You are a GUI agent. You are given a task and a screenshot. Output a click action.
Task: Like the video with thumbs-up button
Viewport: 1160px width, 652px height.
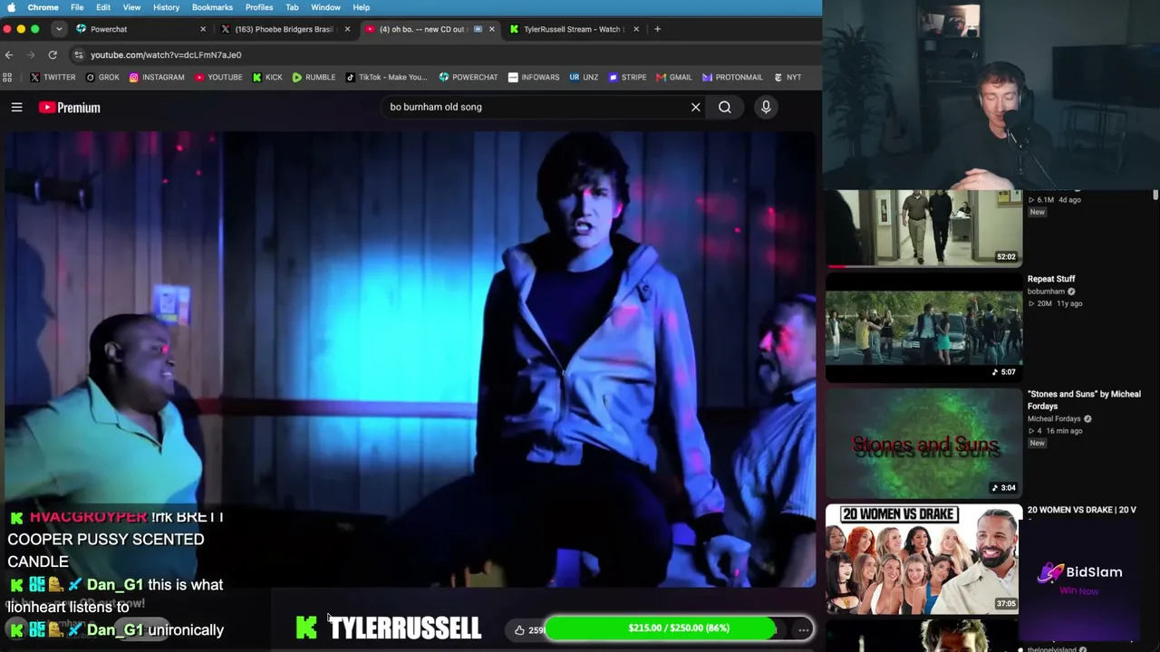point(519,629)
